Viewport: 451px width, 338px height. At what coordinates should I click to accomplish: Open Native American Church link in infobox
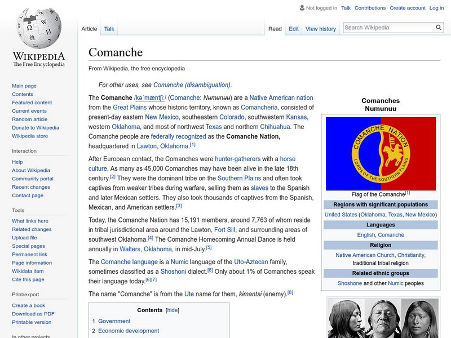[365, 255]
